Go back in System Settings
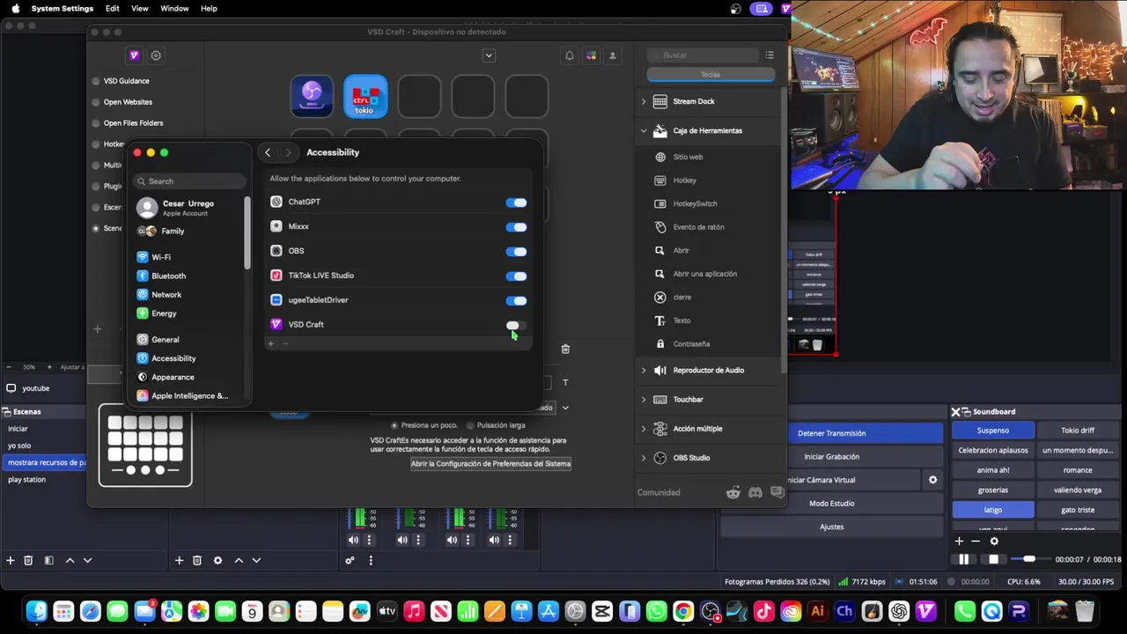Image resolution: width=1127 pixels, height=634 pixels. point(268,152)
